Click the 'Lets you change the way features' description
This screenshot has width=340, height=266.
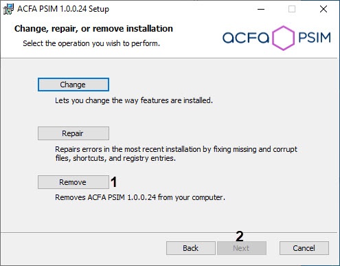click(x=134, y=100)
